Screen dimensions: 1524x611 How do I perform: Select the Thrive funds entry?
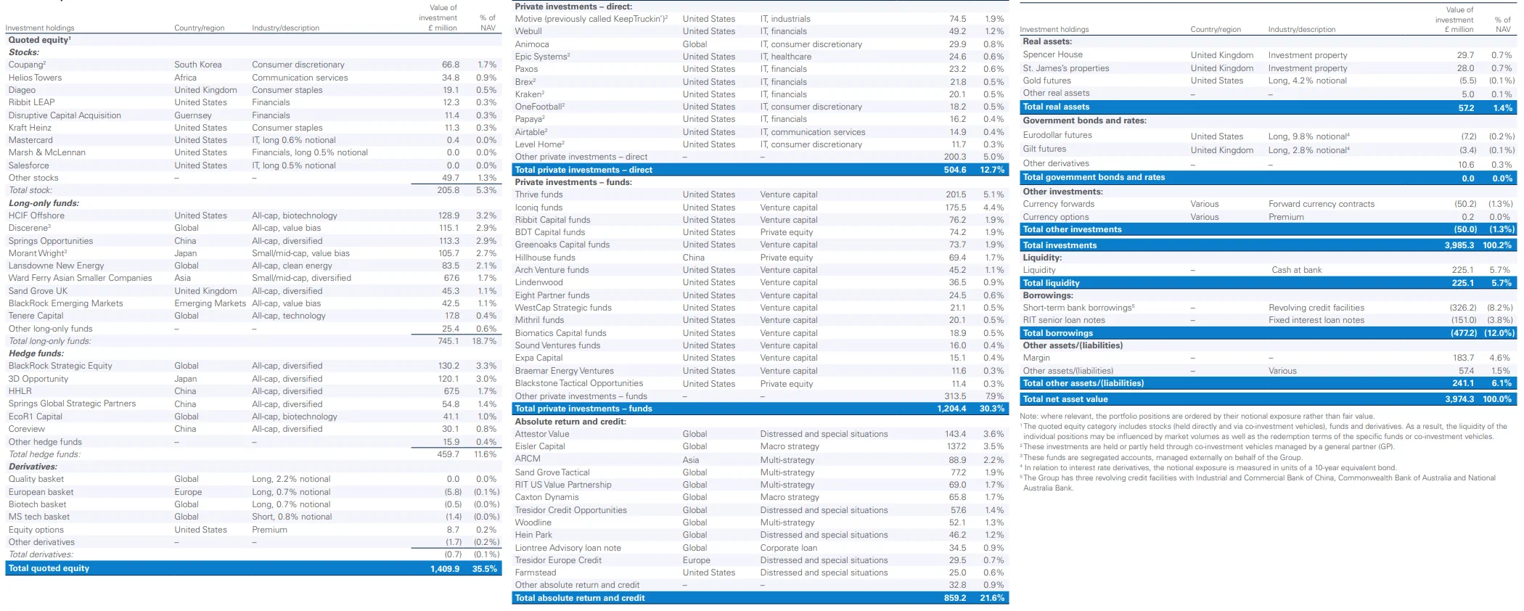coord(538,194)
